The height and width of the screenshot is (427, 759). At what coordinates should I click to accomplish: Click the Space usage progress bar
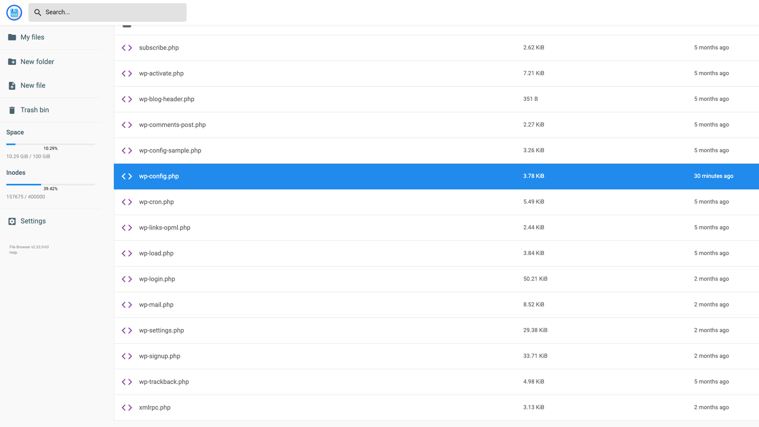[x=51, y=144]
